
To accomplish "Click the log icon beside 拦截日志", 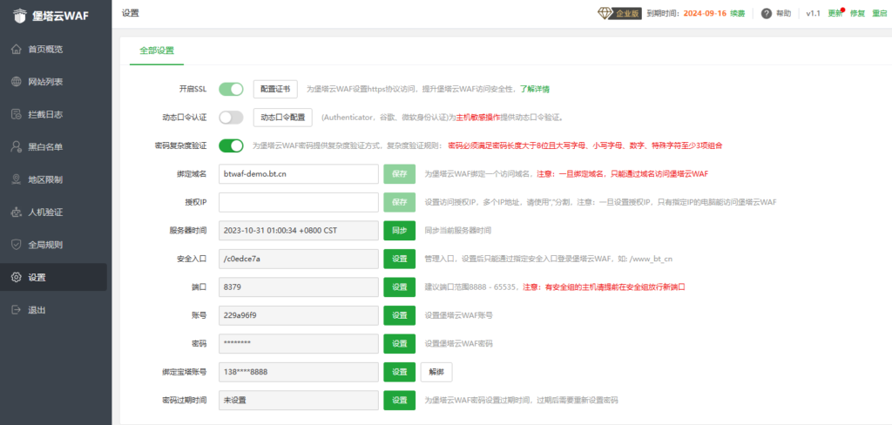I will click(x=17, y=114).
